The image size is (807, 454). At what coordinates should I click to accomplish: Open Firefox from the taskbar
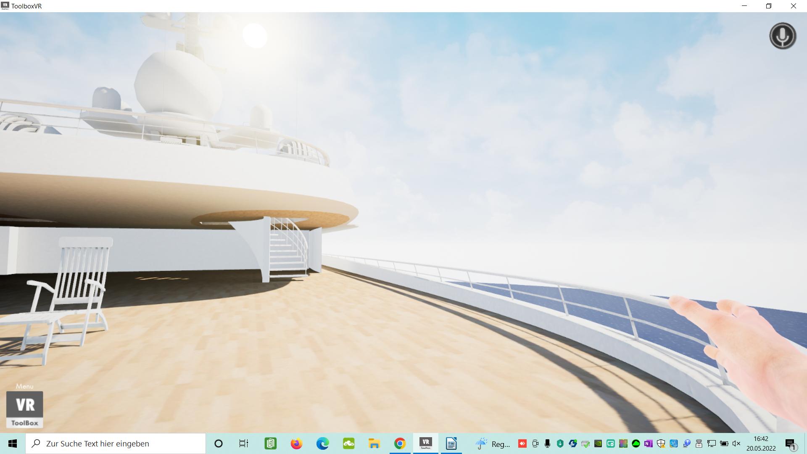click(x=296, y=443)
